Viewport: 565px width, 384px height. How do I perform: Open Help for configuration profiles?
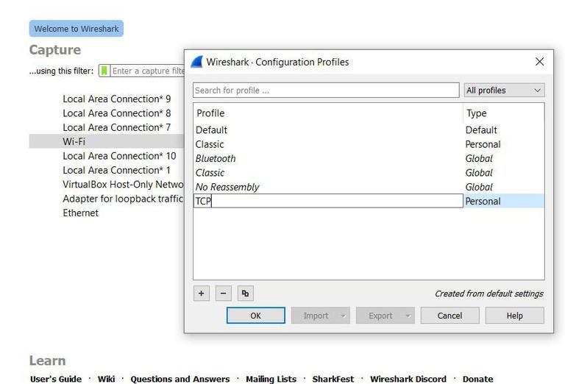coord(514,316)
